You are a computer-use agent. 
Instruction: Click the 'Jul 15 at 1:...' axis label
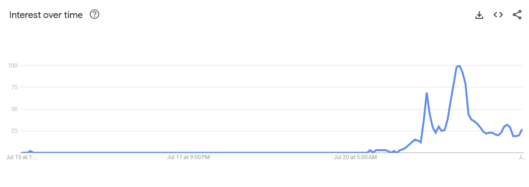(x=22, y=157)
